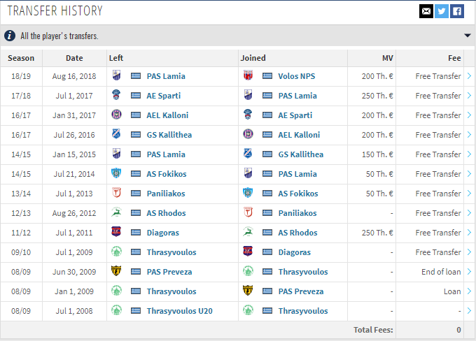
Task: Click the info icon beside transfers note
Action: coord(10,36)
